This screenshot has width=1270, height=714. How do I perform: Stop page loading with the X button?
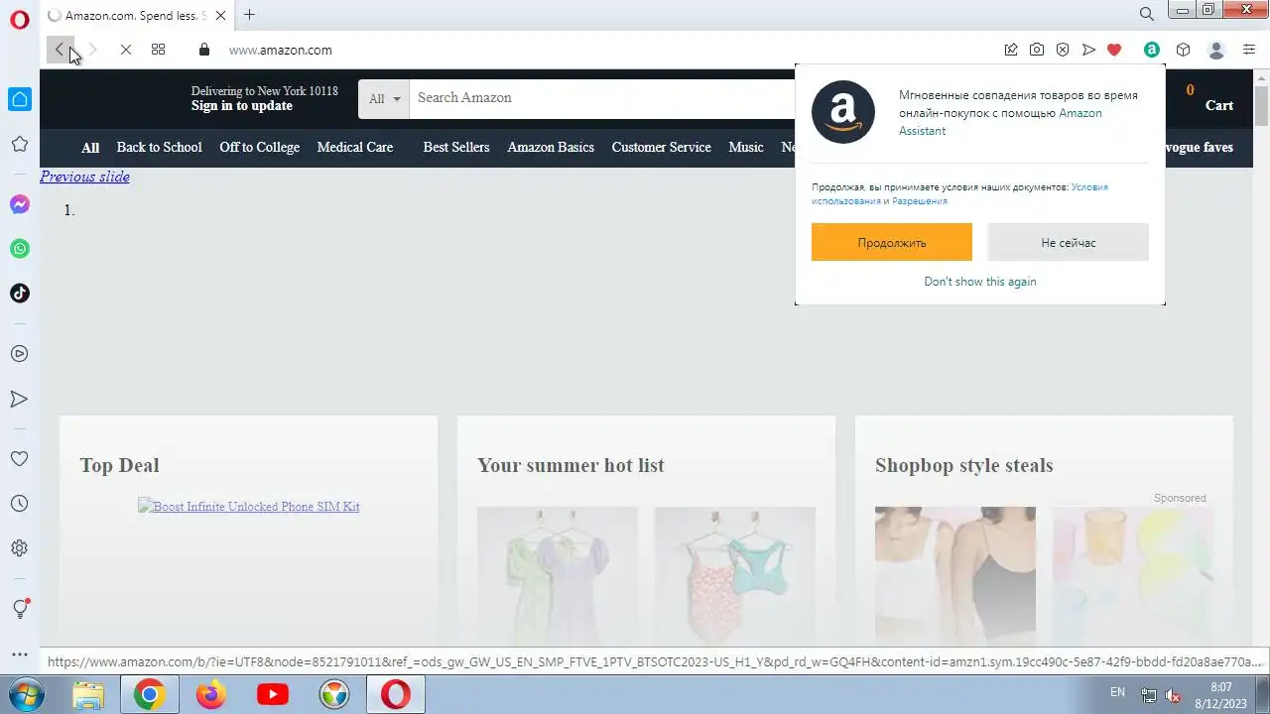[x=125, y=50]
